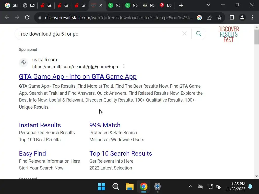The width and height of the screenshot is (259, 194).
Task: Open 'Top 10 Search Results' link
Action: 121,153
